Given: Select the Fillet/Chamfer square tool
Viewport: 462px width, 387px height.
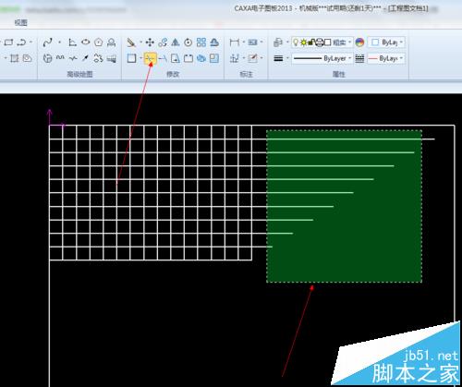Looking at the screenshot, I should 131,58.
